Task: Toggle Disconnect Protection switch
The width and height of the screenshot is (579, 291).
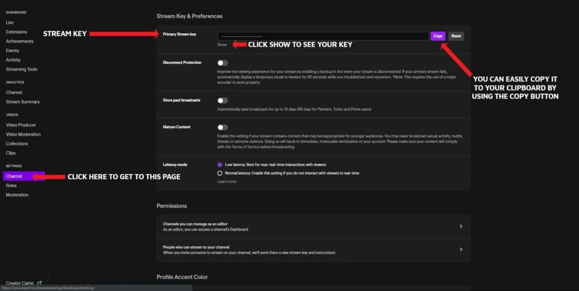Action: point(222,63)
